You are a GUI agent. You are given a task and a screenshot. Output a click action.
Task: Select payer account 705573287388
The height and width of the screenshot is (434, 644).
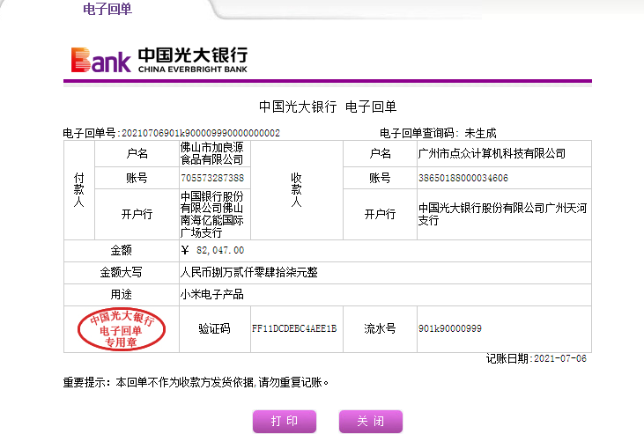click(x=212, y=178)
